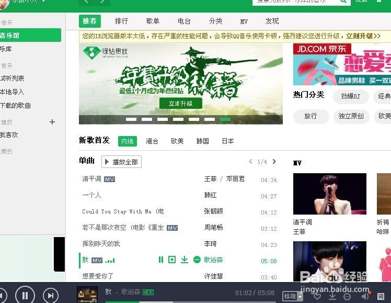Open the 分类 tab
391x303 pixels.
tap(216, 21)
